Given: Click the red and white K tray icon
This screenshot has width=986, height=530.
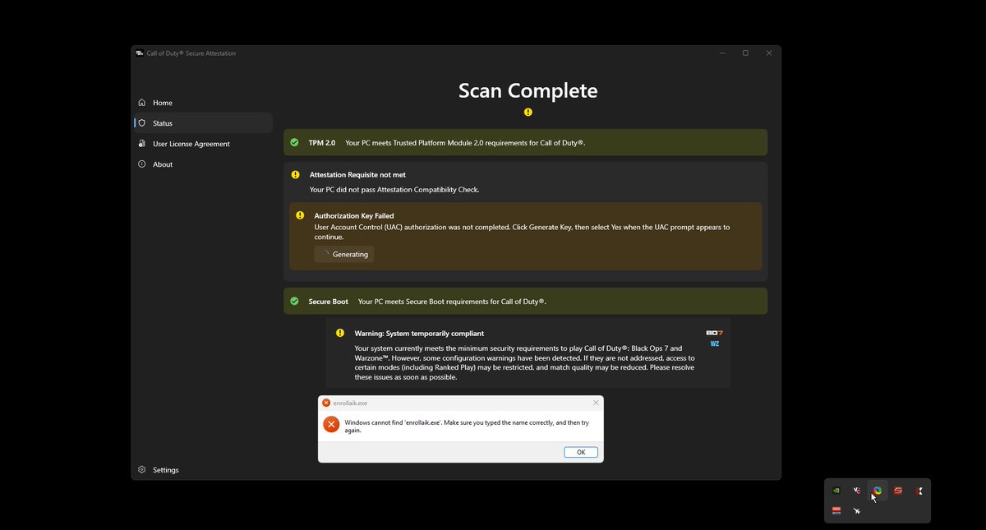Looking at the screenshot, I should [x=919, y=491].
